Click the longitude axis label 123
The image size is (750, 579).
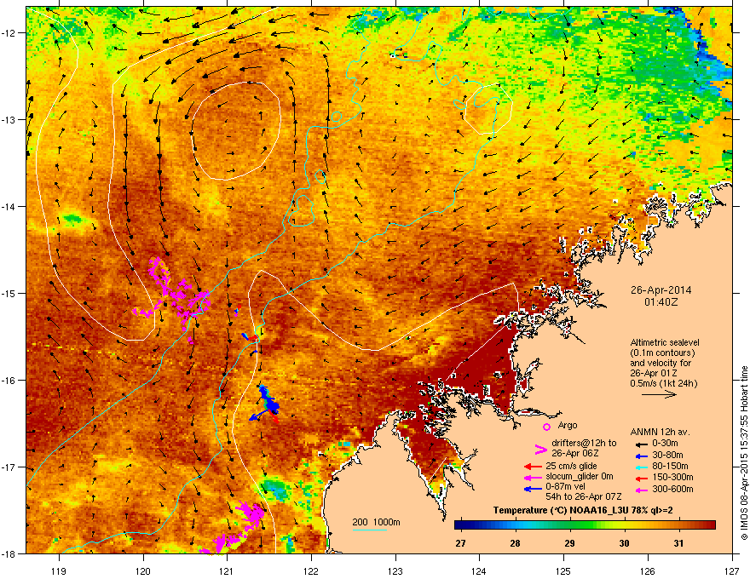[x=395, y=570]
